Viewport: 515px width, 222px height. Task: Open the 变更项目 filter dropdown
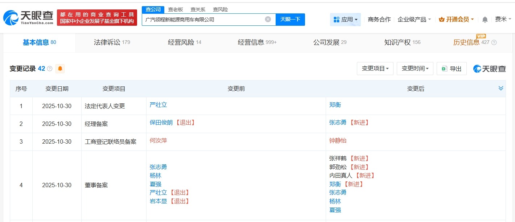pos(375,69)
